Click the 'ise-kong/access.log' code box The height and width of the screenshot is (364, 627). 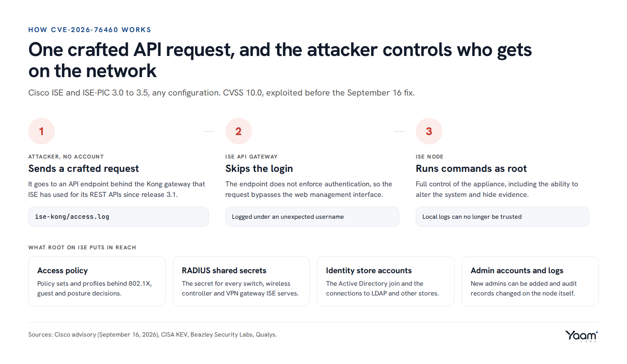[118, 216]
